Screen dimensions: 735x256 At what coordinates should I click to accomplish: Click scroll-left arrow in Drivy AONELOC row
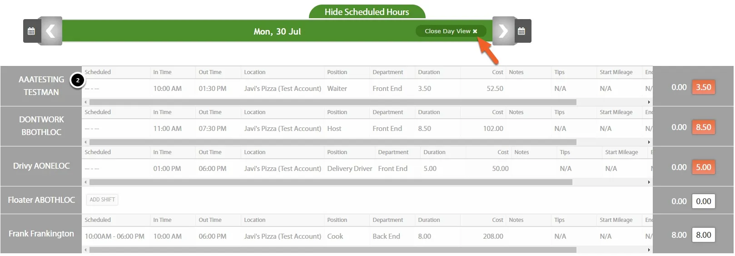point(85,182)
